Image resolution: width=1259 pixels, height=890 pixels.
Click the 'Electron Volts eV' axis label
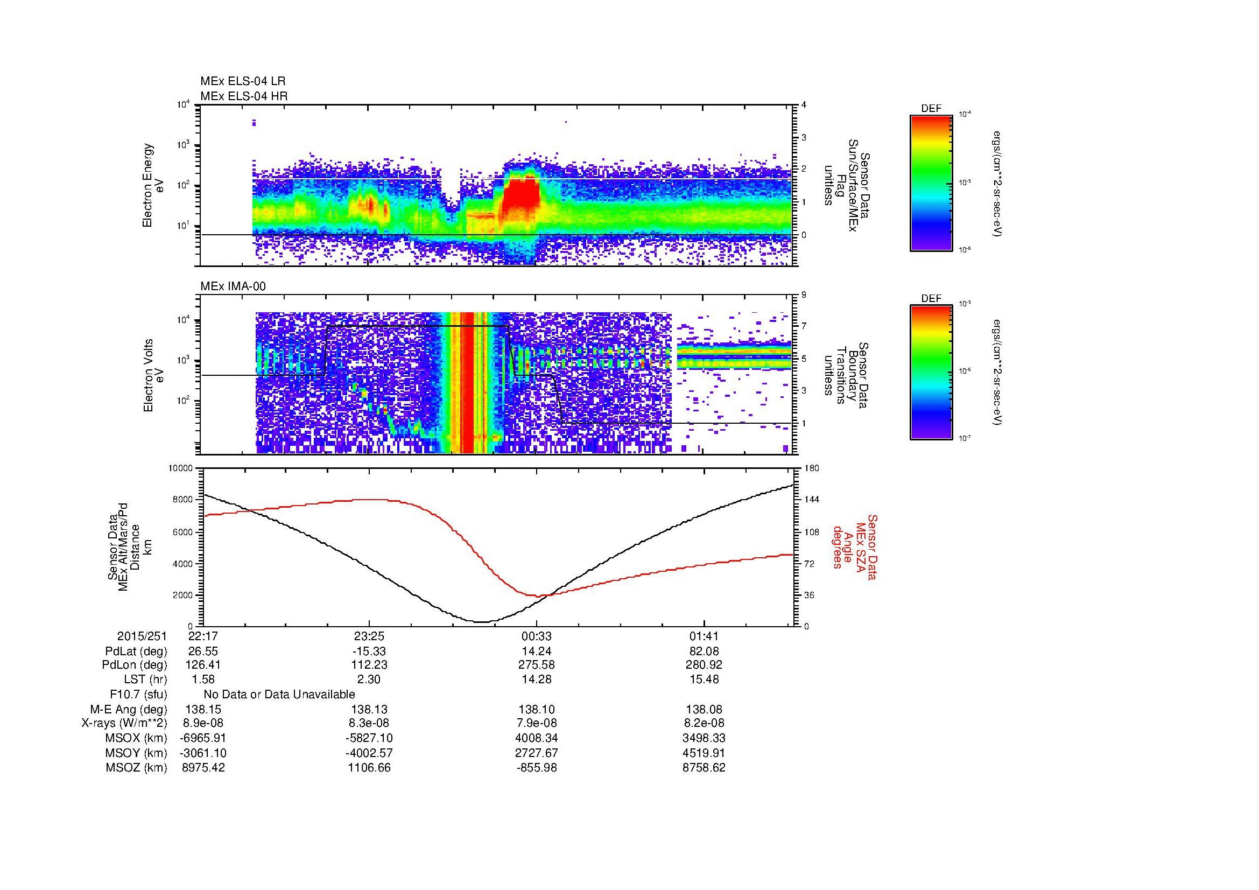(153, 375)
